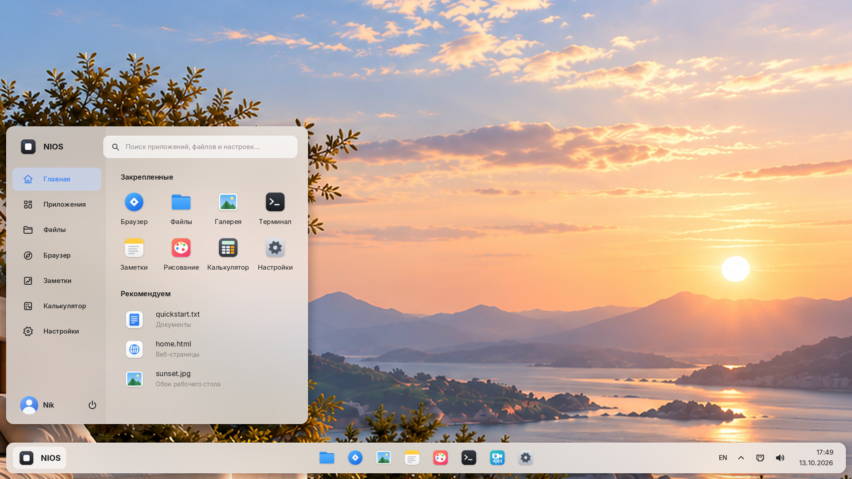852x479 pixels.
Task: Launch Галерея from pinned apps
Action: (x=228, y=202)
